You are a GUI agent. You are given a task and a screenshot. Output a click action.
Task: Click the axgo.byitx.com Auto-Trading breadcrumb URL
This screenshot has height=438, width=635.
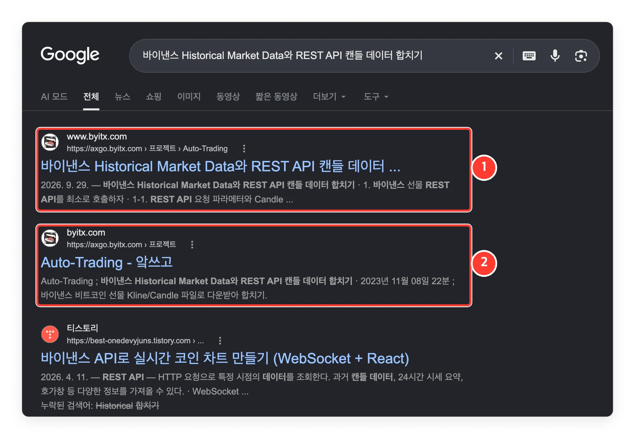point(147,149)
